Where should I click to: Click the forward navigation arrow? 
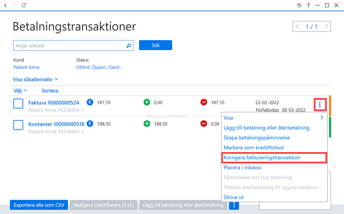click(14, 5)
